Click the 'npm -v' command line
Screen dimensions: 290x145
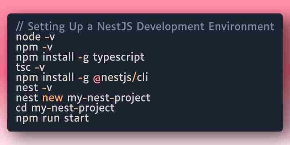[34, 47]
